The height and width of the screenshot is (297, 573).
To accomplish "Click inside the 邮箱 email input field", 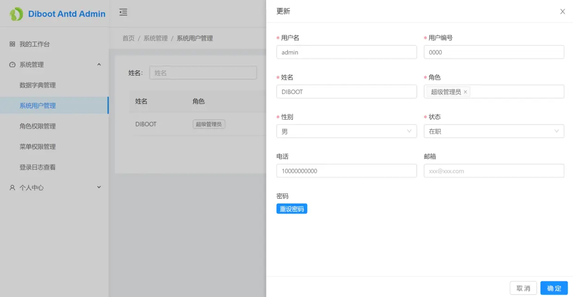I will (494, 171).
